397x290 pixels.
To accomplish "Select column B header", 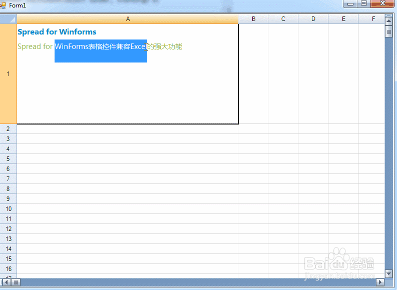I will coord(253,19).
